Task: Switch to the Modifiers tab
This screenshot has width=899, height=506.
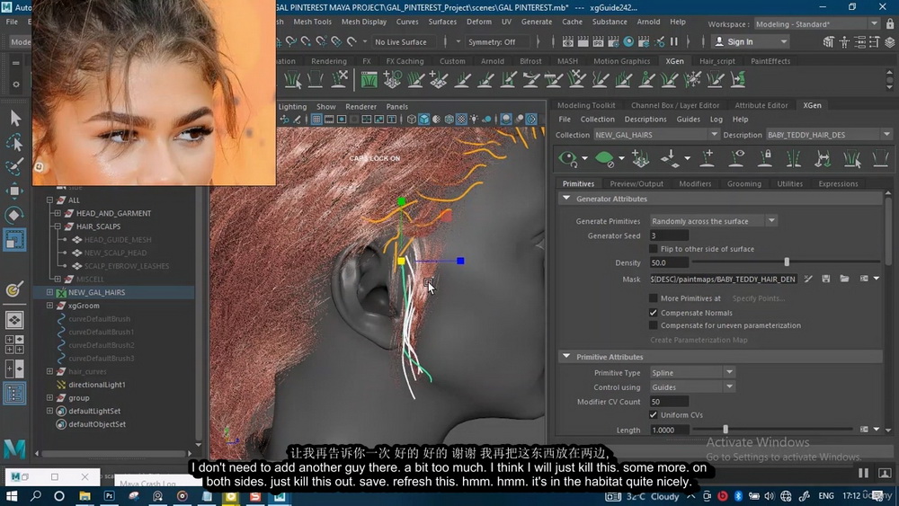Action: (x=695, y=184)
